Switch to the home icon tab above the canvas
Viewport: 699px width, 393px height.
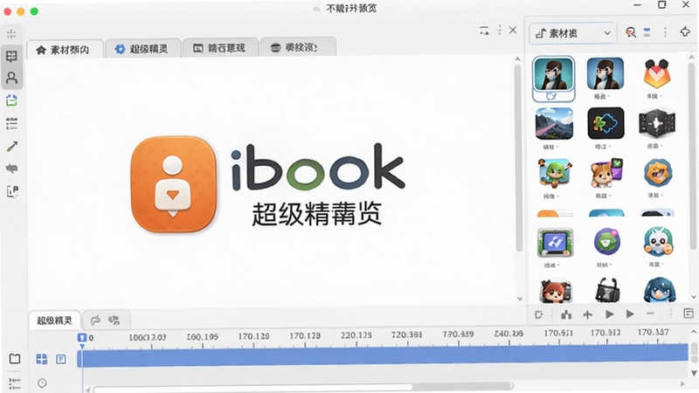65,49
